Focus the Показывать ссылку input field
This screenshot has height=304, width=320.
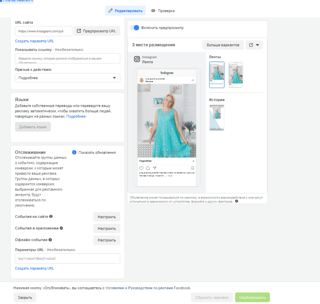click(x=67, y=58)
